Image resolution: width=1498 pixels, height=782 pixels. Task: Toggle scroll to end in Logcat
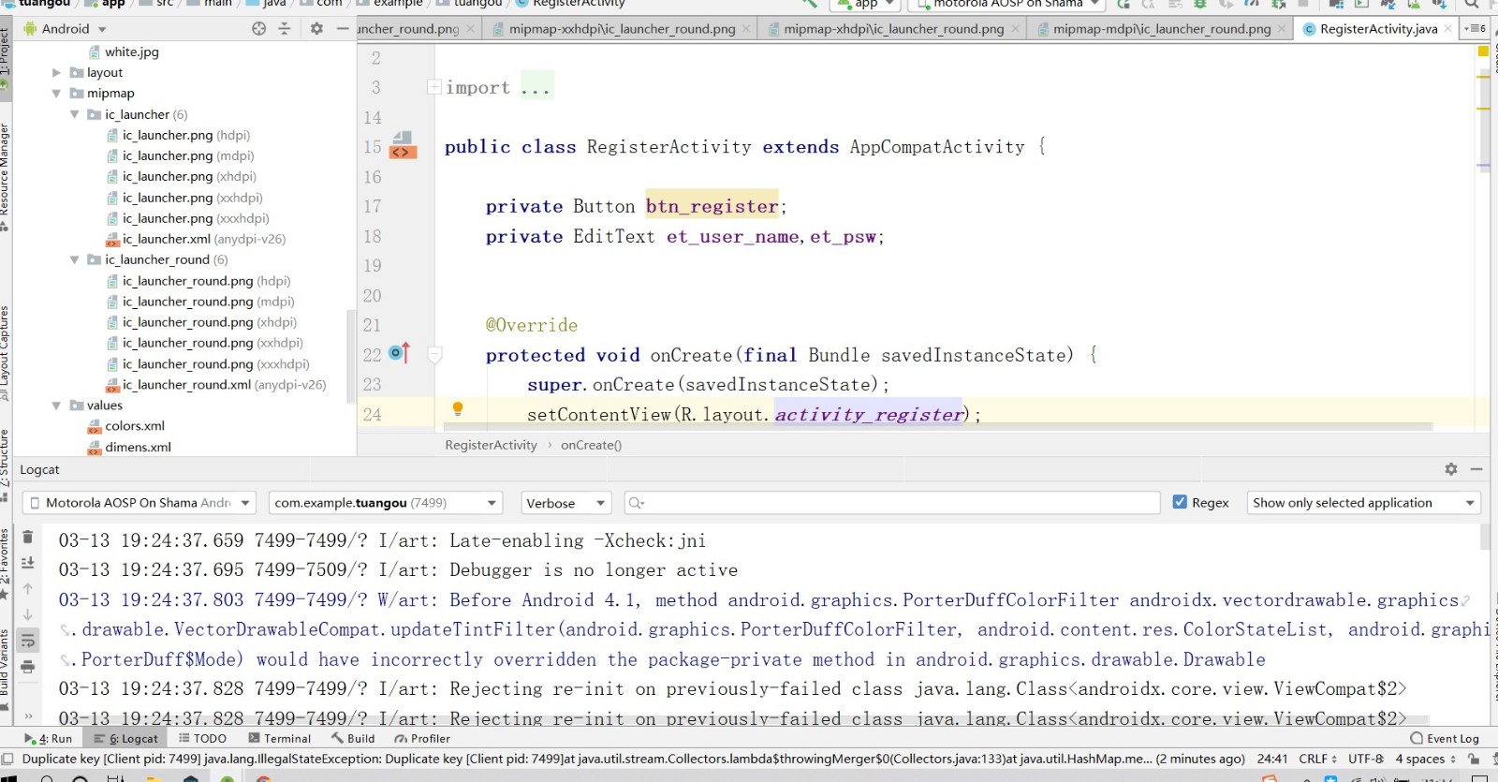point(28,562)
